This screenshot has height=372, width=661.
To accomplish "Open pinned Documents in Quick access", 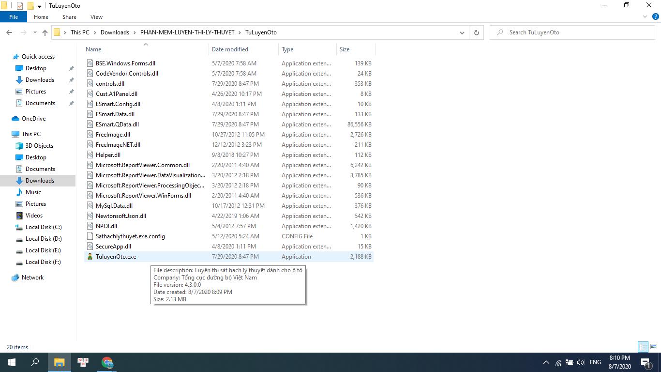I will pos(40,103).
